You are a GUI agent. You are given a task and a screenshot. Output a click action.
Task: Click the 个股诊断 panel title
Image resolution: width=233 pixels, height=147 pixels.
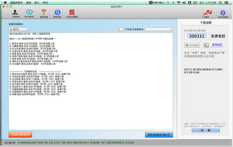tap(206, 23)
